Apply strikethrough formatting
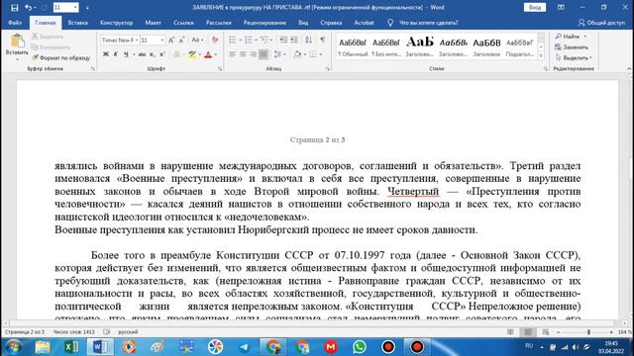The image size is (634, 356). 142,54
